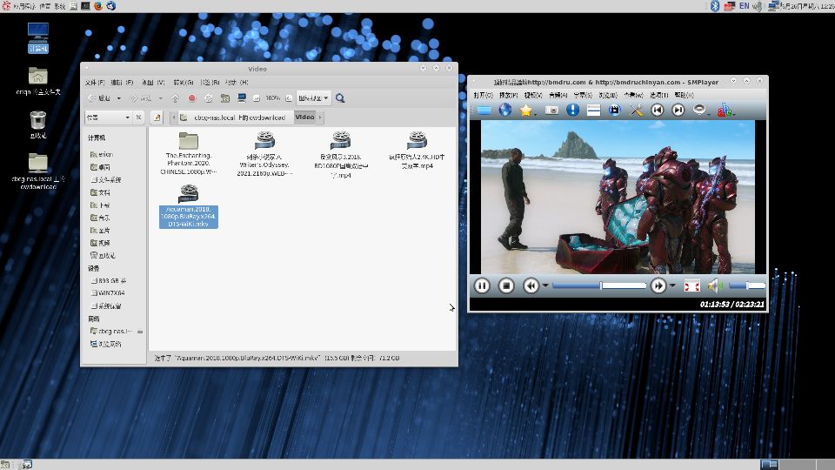Click the Video path breadcrumb button
Viewport: 835px width, 470px height.
304,117
